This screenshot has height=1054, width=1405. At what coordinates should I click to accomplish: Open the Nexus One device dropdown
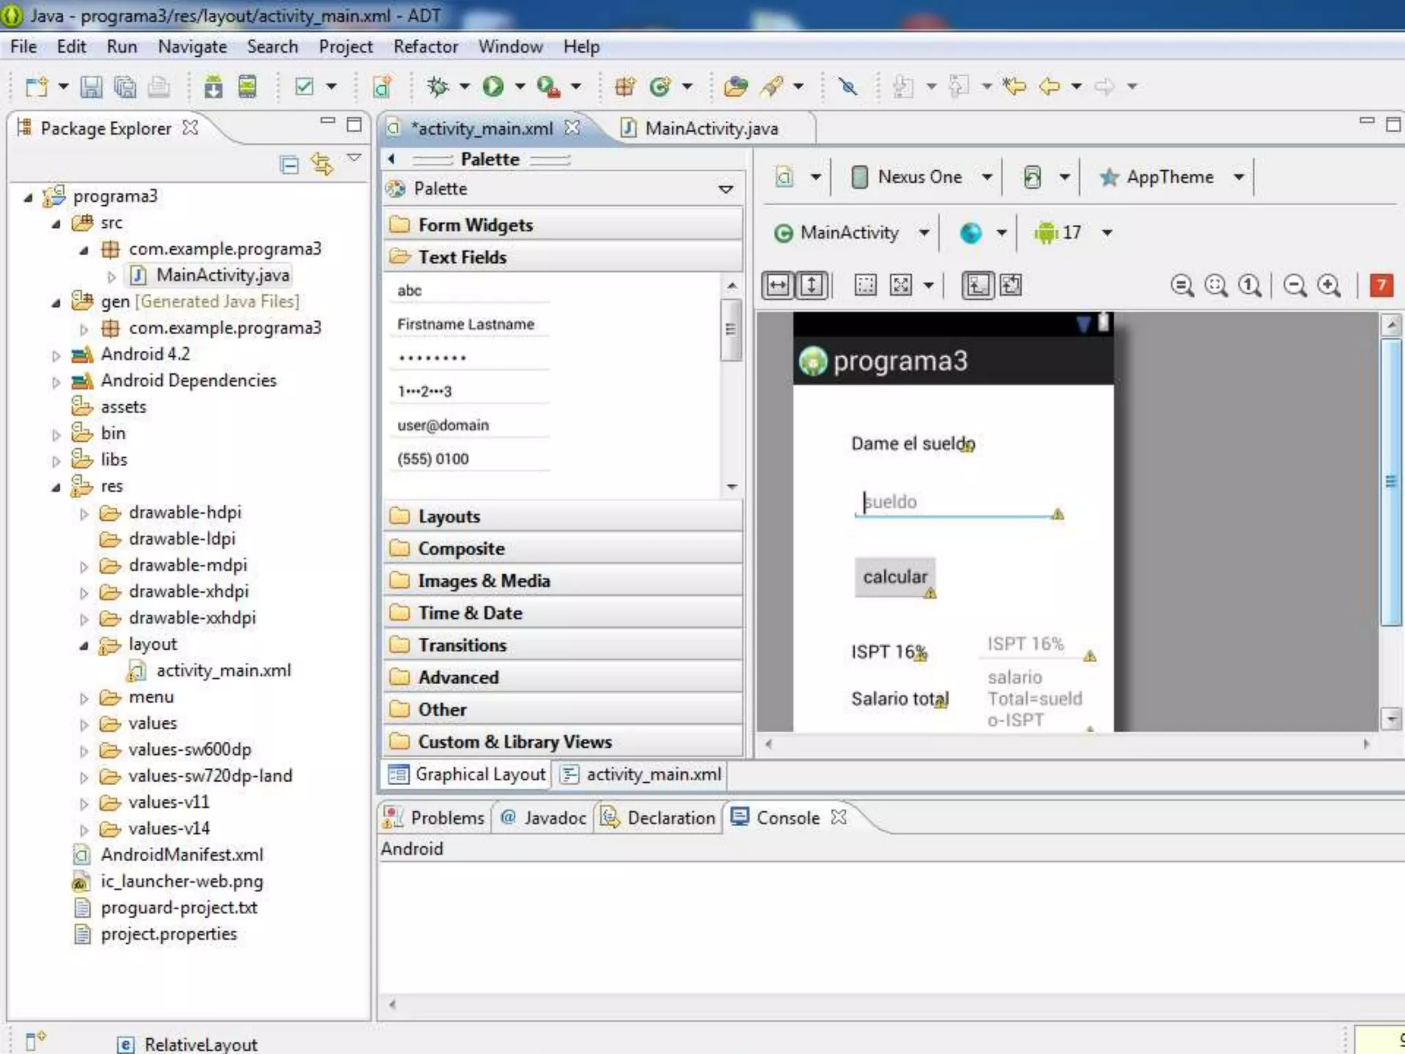point(920,177)
